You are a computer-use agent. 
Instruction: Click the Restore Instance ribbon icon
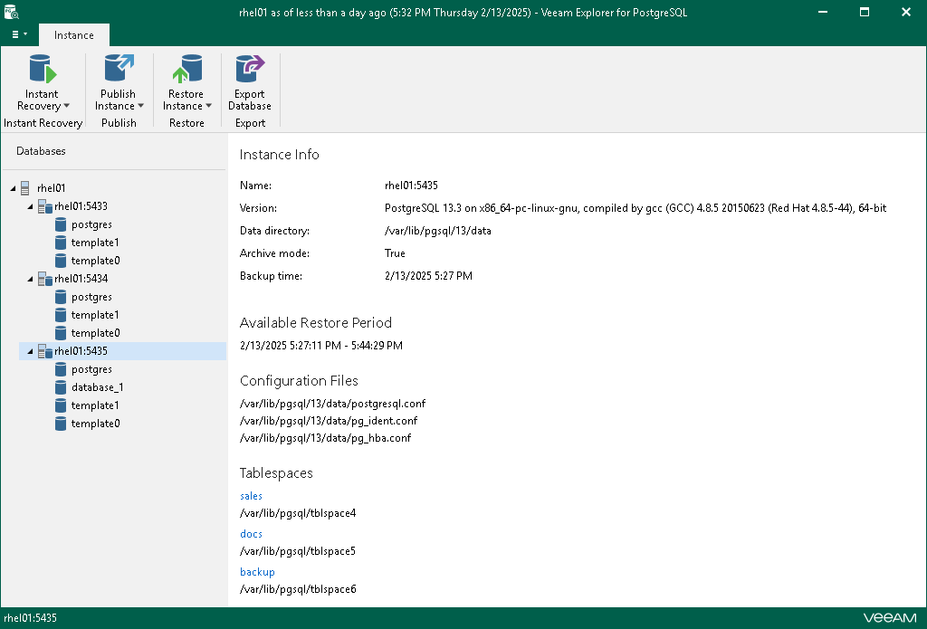point(186,71)
